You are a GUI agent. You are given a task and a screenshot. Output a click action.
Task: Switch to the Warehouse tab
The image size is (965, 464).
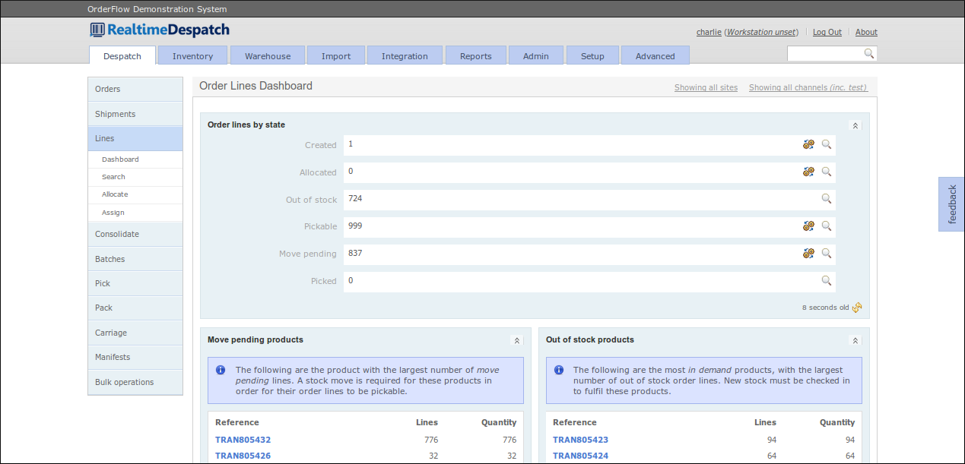pos(268,55)
